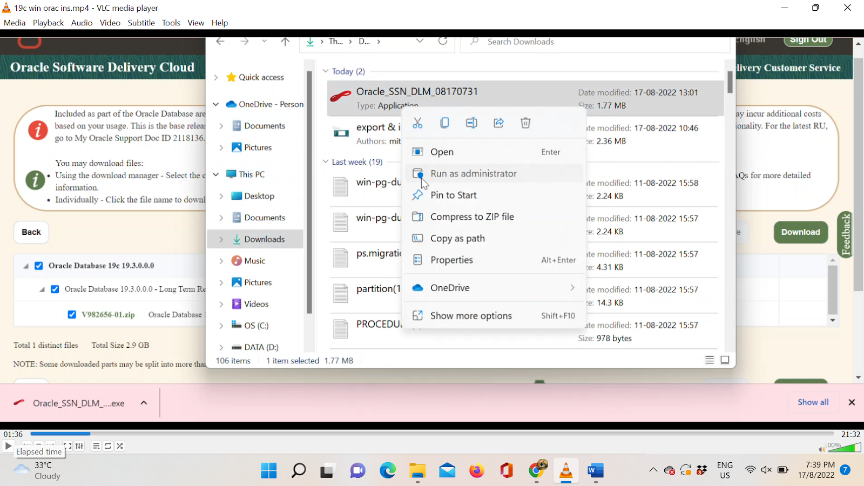Click Show all in the downloads bar
This screenshot has height=486, width=864.
point(813,402)
